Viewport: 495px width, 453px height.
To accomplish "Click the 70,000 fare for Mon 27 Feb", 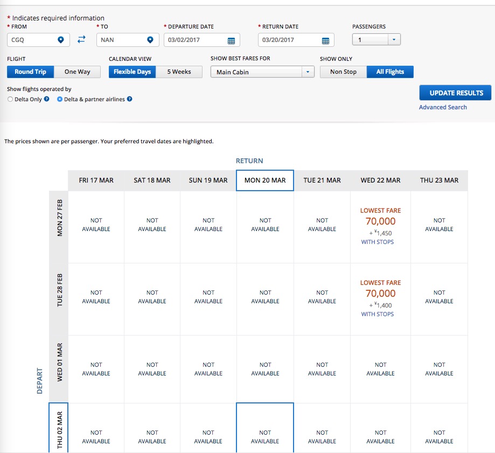I will pos(380,221).
